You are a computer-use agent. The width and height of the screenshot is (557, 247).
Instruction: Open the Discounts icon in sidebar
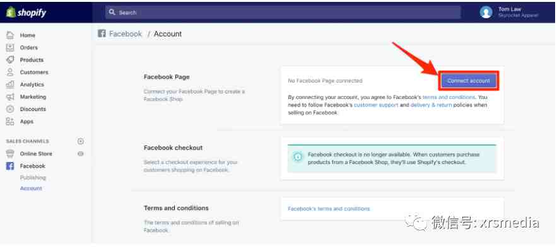click(10, 109)
